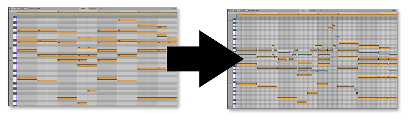Click the magnifier icon in the left editor
Screen dimensions: 411x123
pos(10,8)
